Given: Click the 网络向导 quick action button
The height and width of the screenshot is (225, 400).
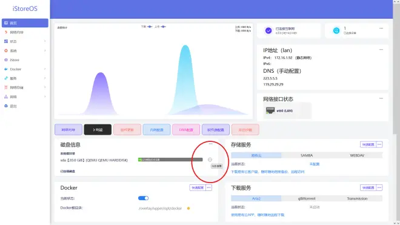Looking at the screenshot, I should [68, 130].
